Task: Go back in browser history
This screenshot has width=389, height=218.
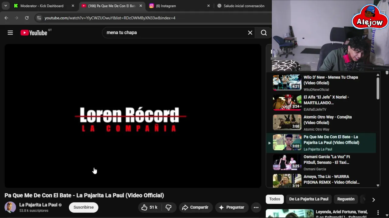Action: coord(6,18)
